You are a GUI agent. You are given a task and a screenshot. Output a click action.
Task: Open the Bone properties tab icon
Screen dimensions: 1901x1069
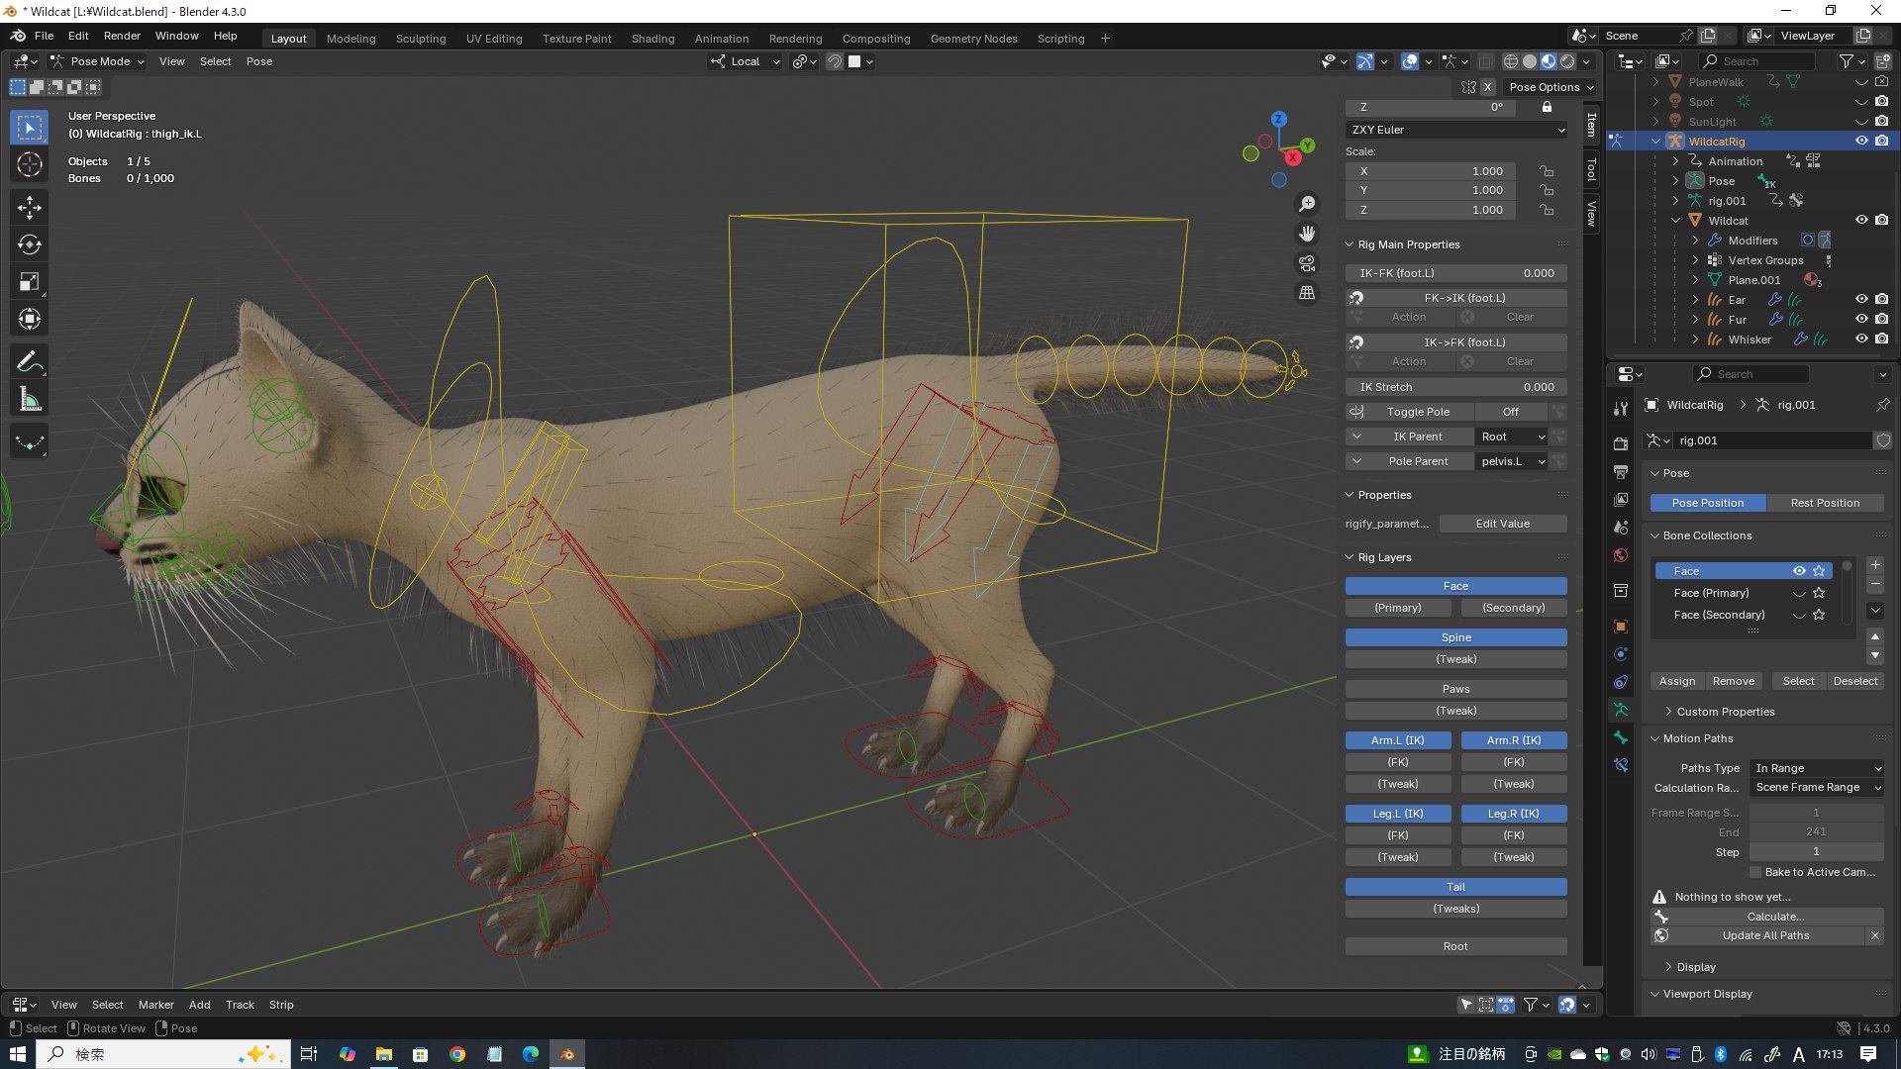tap(1621, 737)
